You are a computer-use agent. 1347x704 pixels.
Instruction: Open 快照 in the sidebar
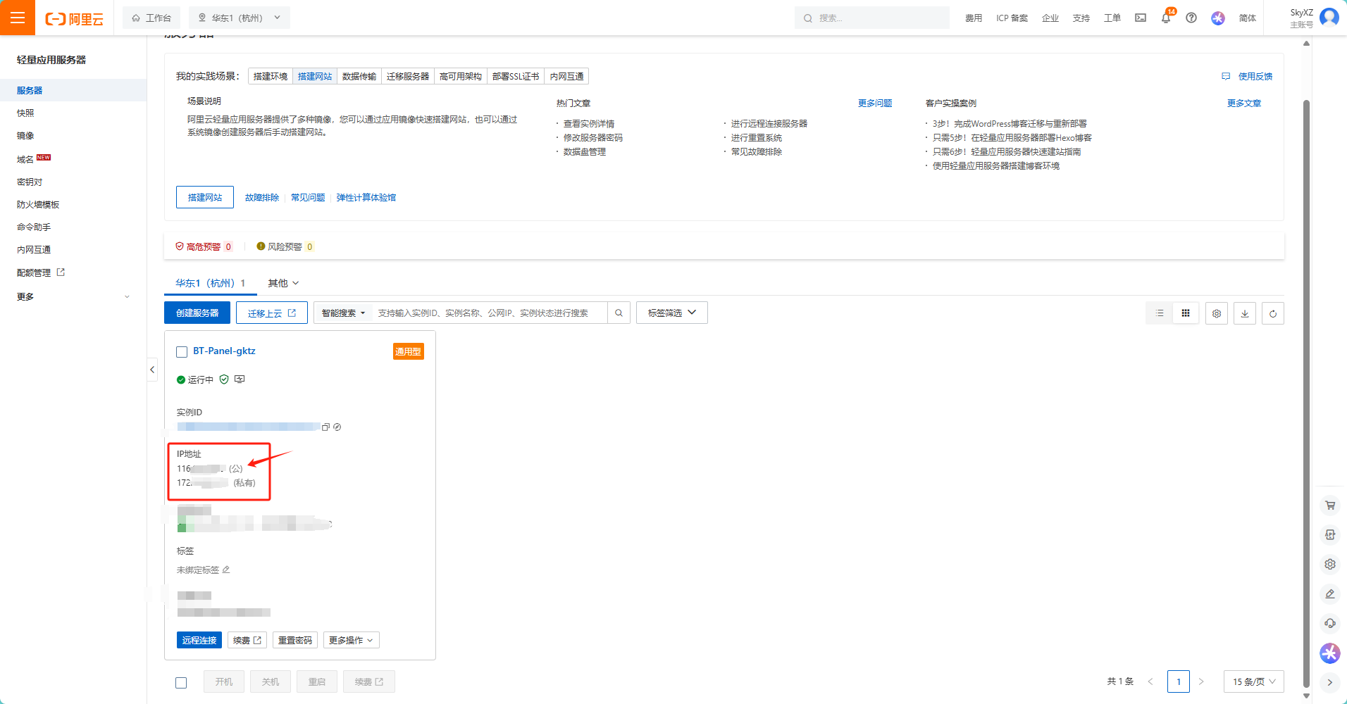pyautogui.click(x=25, y=113)
